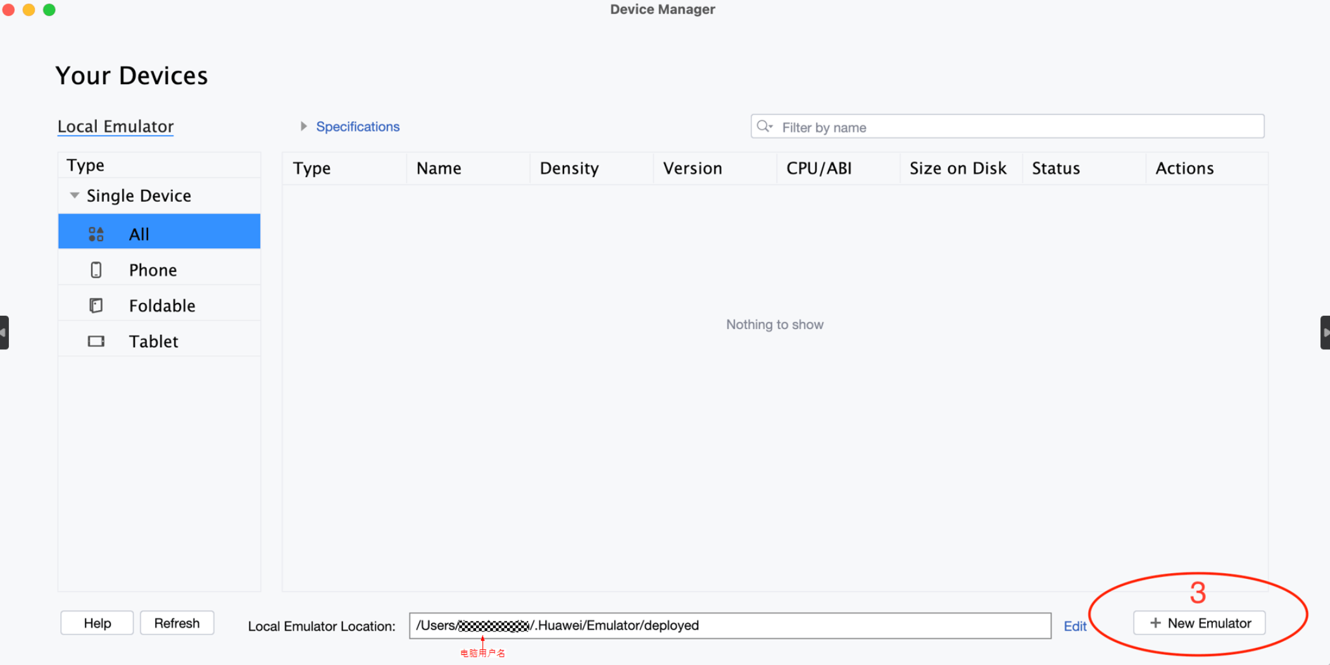Click the Local Emulator Location path field

730,626
